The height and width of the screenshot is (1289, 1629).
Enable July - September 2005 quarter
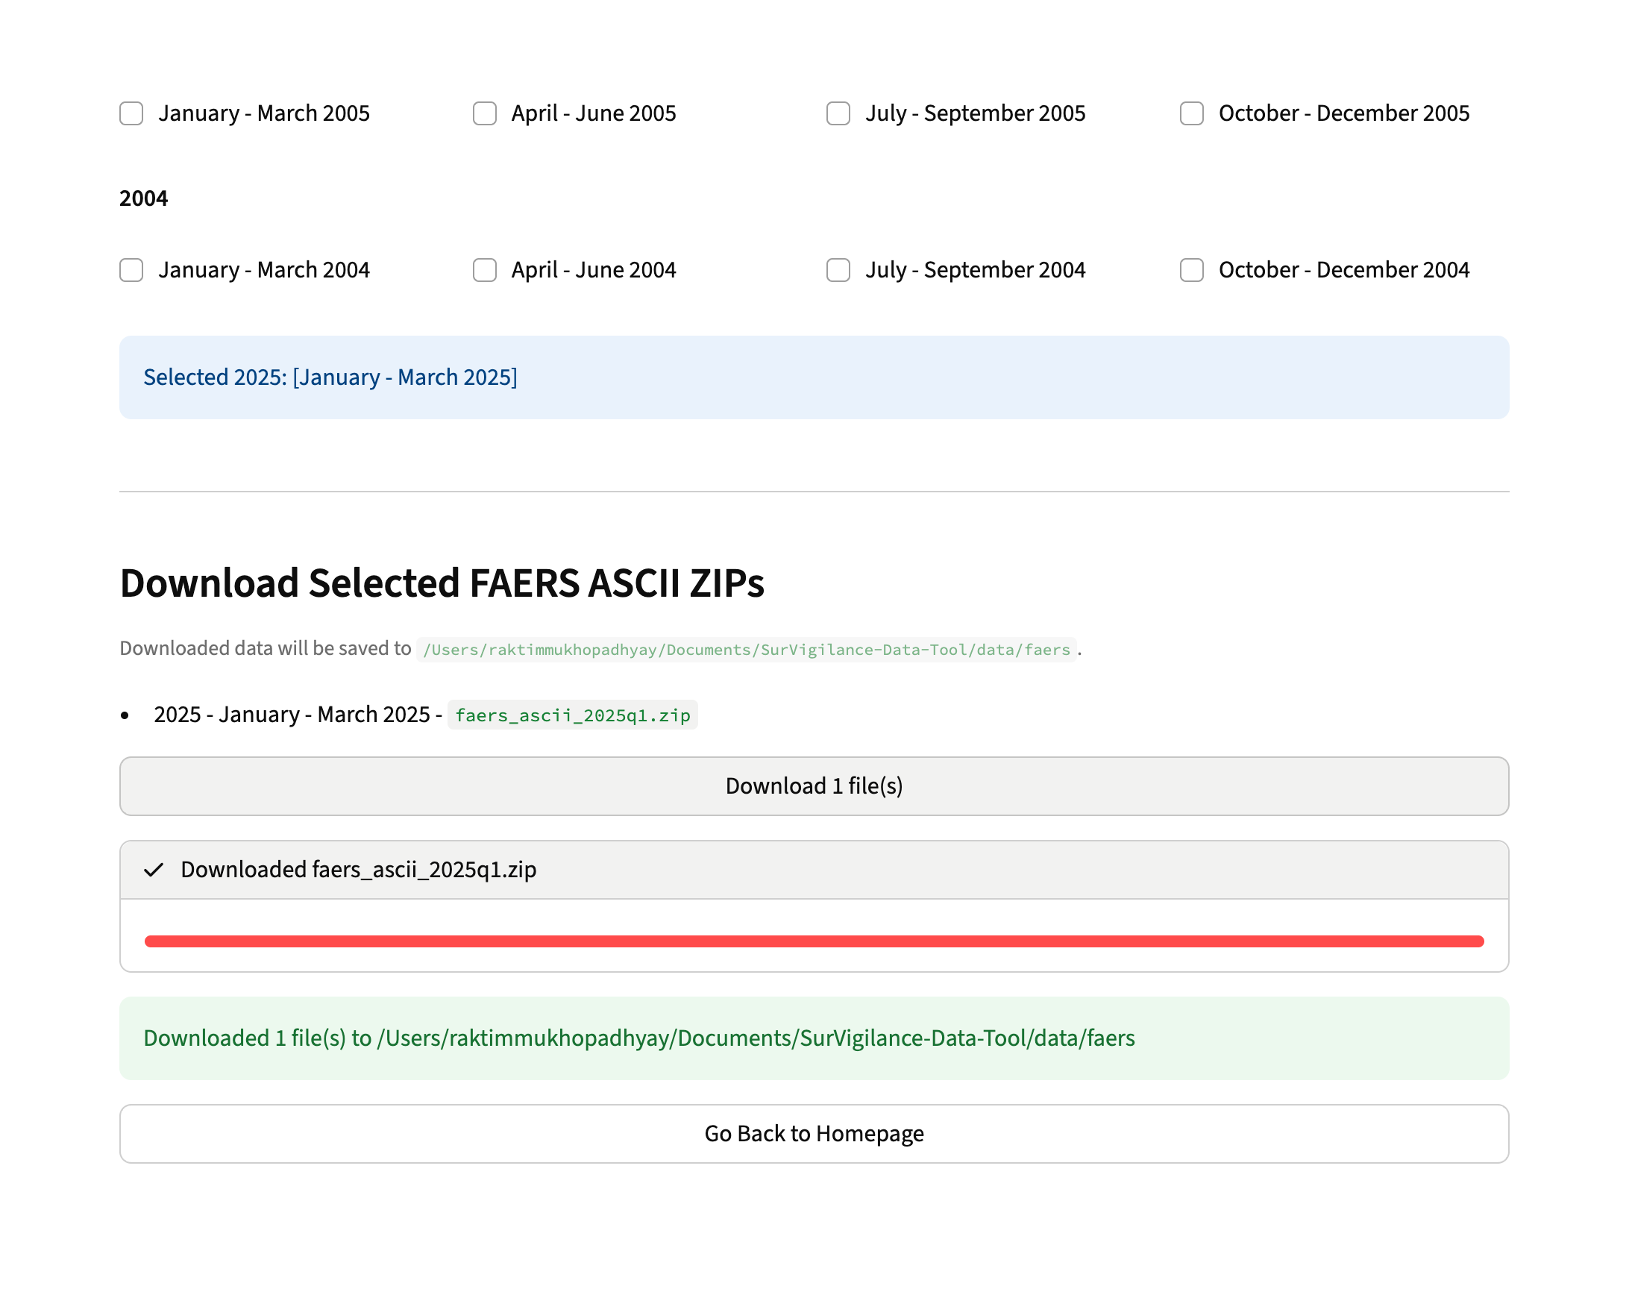point(838,113)
